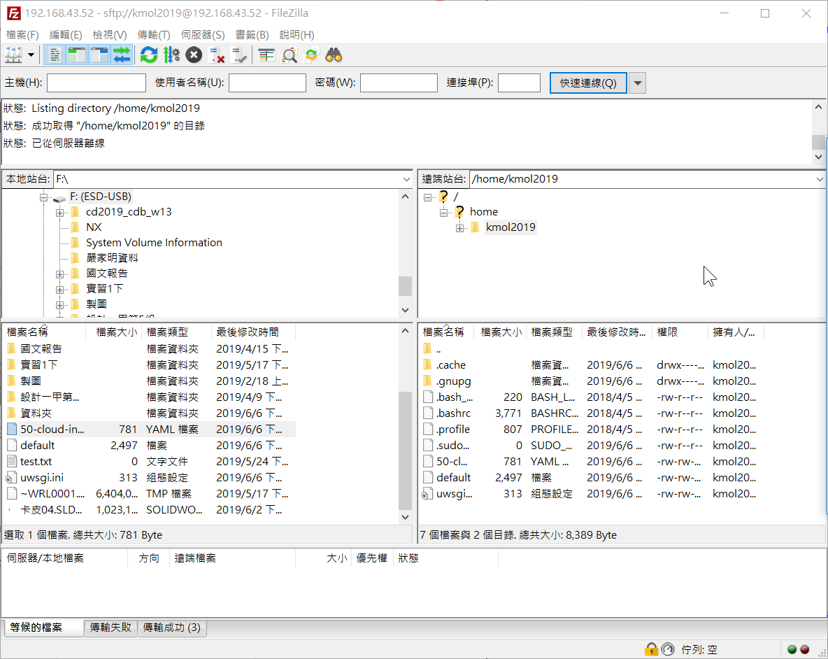Image resolution: width=828 pixels, height=659 pixels.
Task: Toggle remote directory tree display
Action: coord(99,55)
